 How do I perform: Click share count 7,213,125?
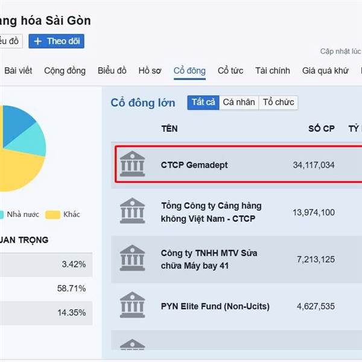point(316,259)
